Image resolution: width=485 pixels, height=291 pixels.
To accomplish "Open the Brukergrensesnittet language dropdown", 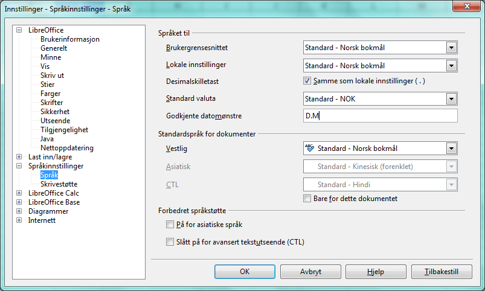I will (x=451, y=48).
